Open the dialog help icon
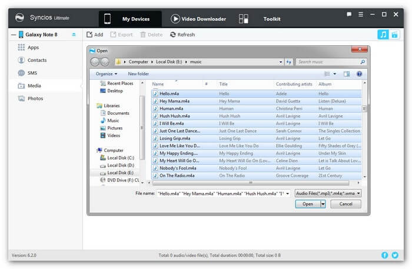This screenshot has height=269, width=412. coord(359,74)
